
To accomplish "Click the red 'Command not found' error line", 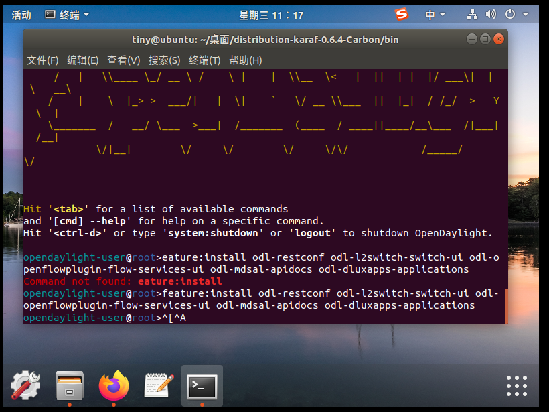I will pos(123,281).
